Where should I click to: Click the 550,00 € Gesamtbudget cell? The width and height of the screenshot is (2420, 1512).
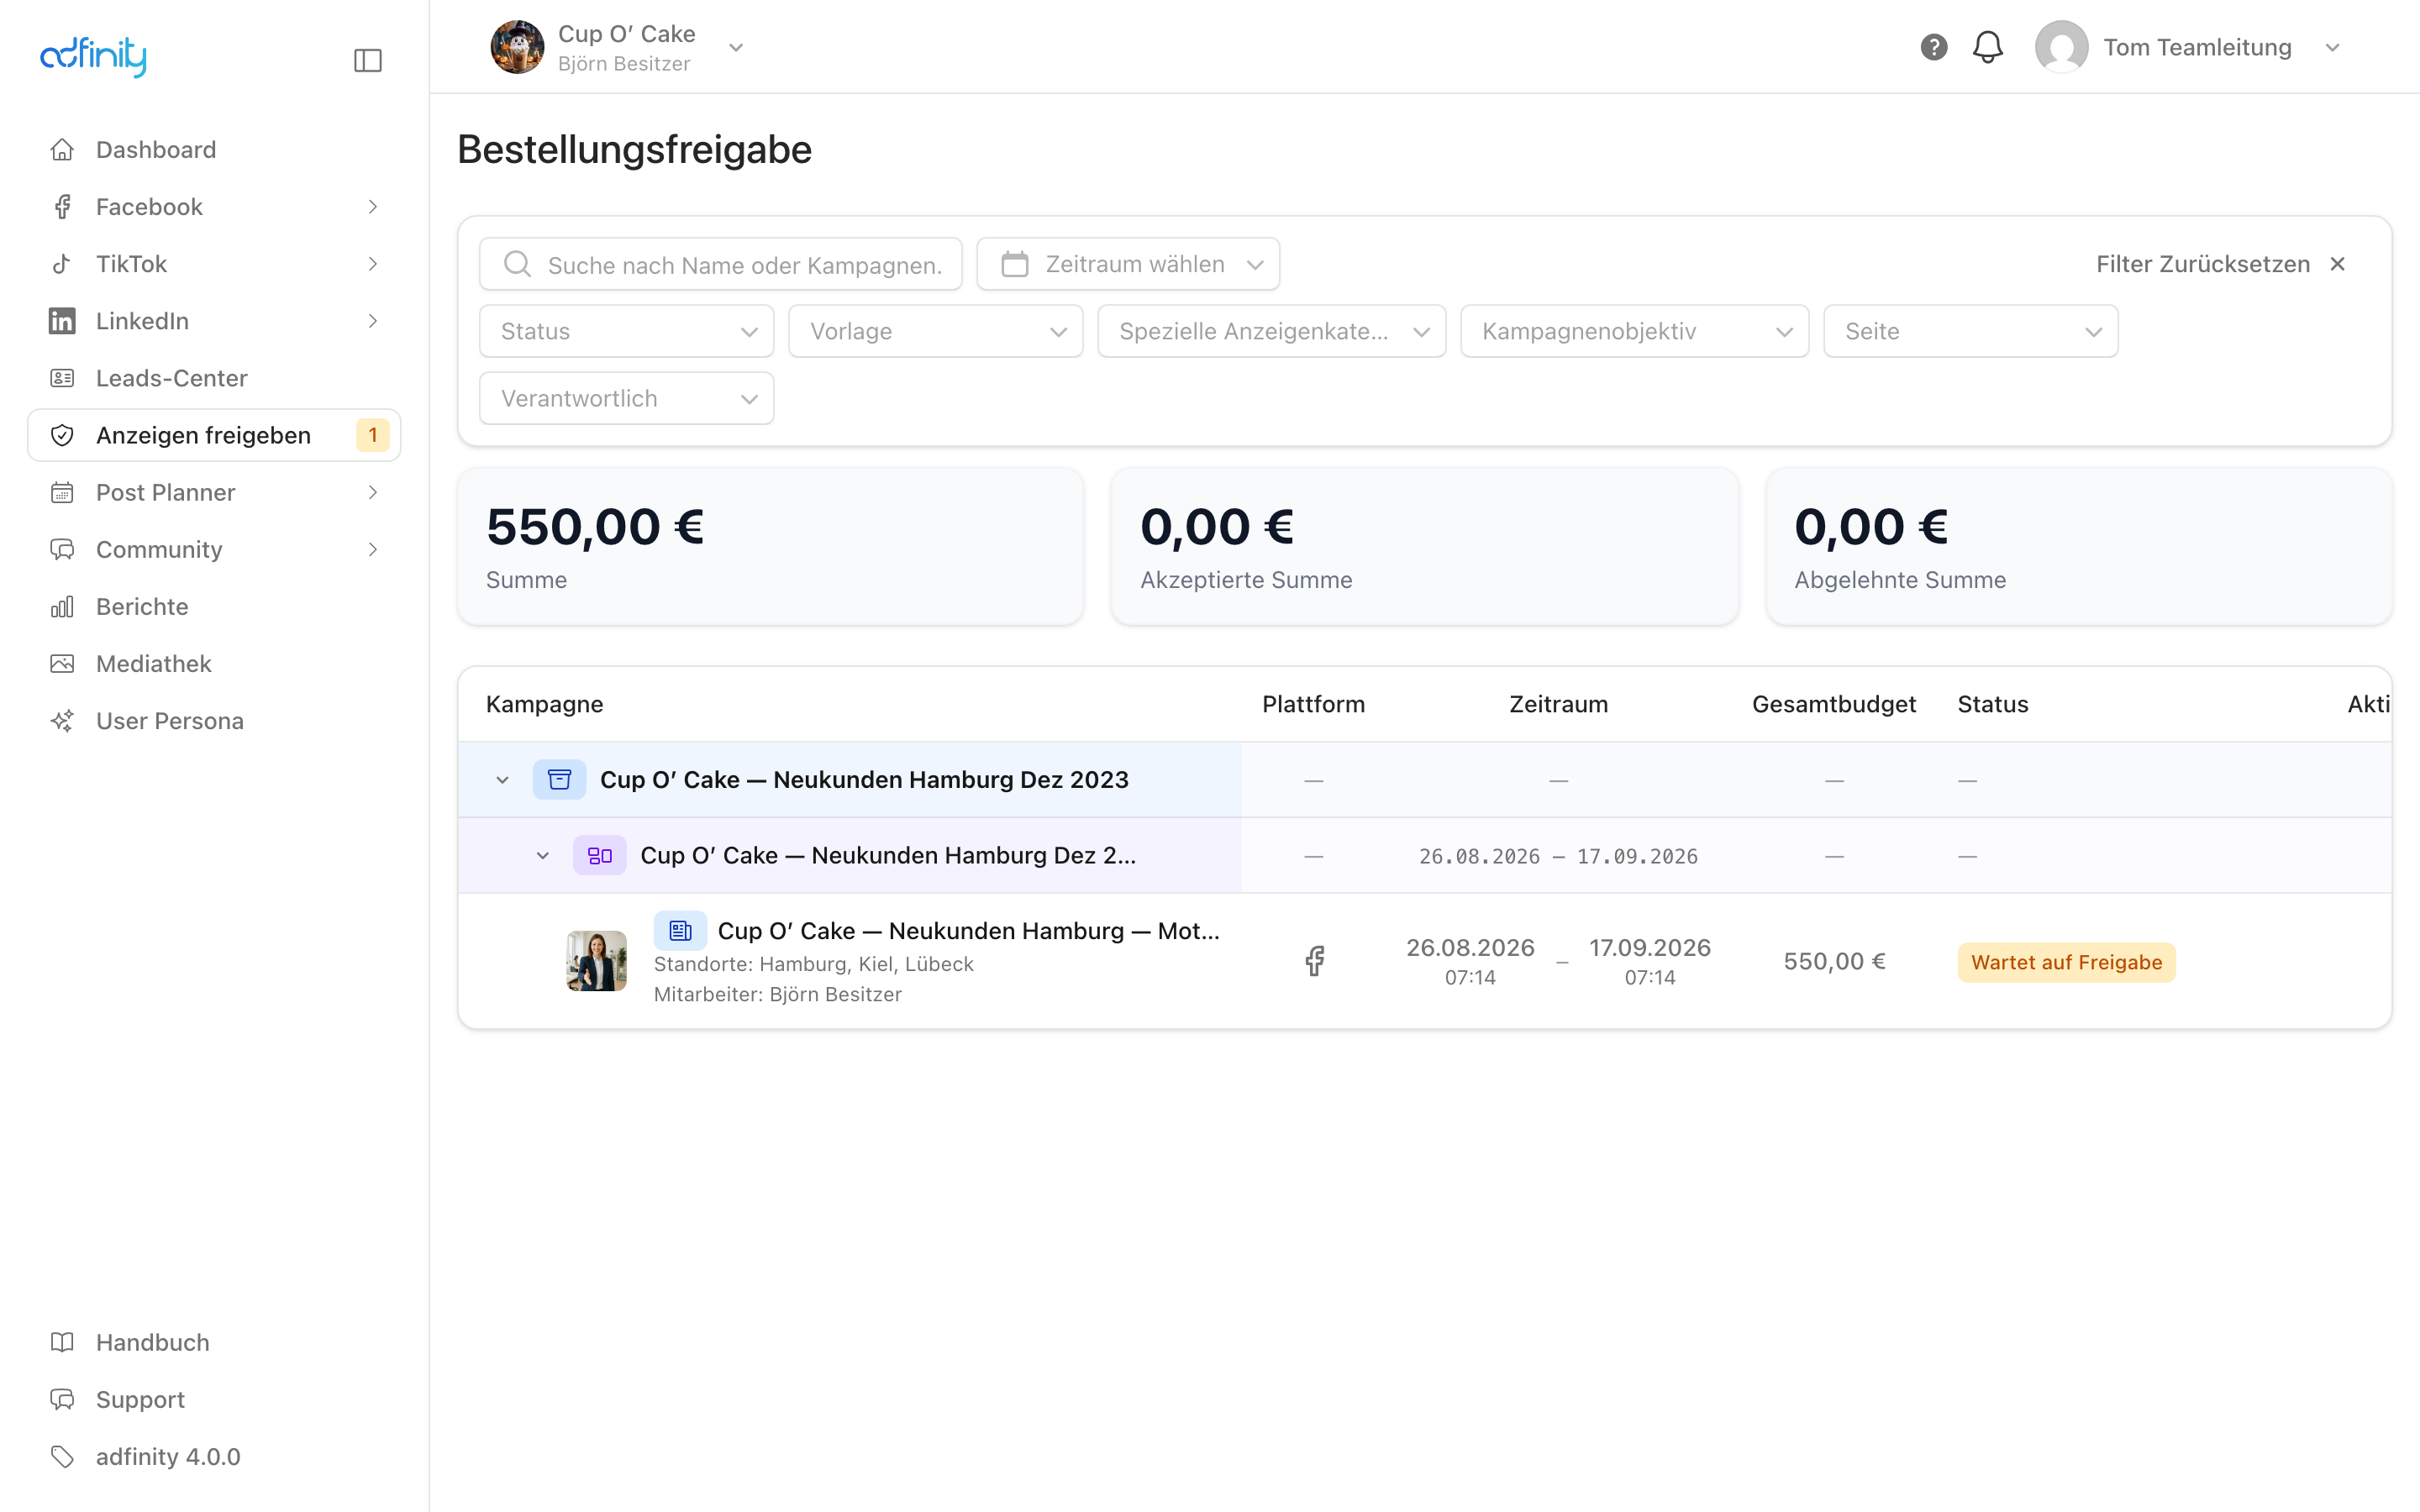pyautogui.click(x=1834, y=961)
